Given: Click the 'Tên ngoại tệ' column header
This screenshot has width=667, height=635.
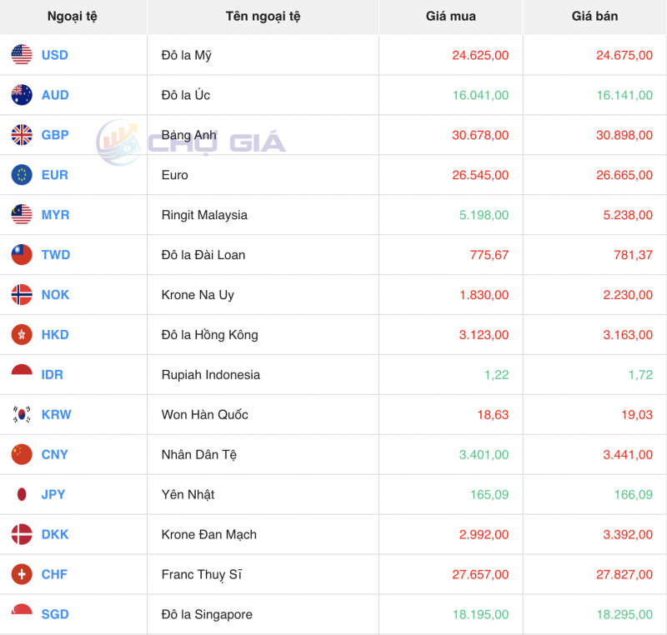Looking at the screenshot, I should (x=263, y=17).
